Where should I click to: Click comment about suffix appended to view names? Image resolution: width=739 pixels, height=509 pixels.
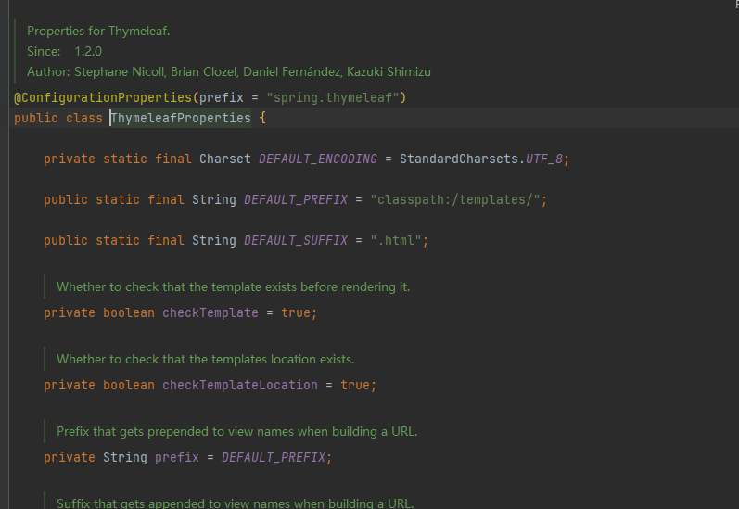(236, 503)
